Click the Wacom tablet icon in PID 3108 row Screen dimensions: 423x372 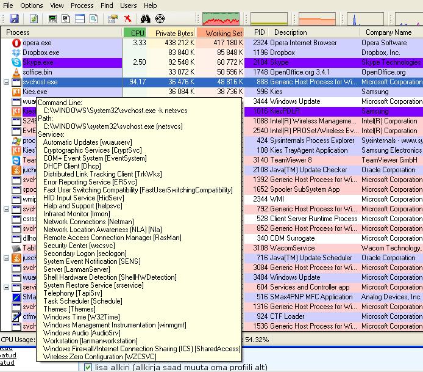tap(16, 248)
